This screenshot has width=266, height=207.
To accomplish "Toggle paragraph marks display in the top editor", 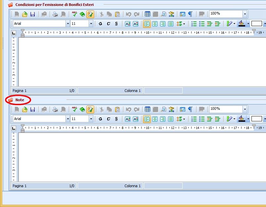I will tap(190, 14).
